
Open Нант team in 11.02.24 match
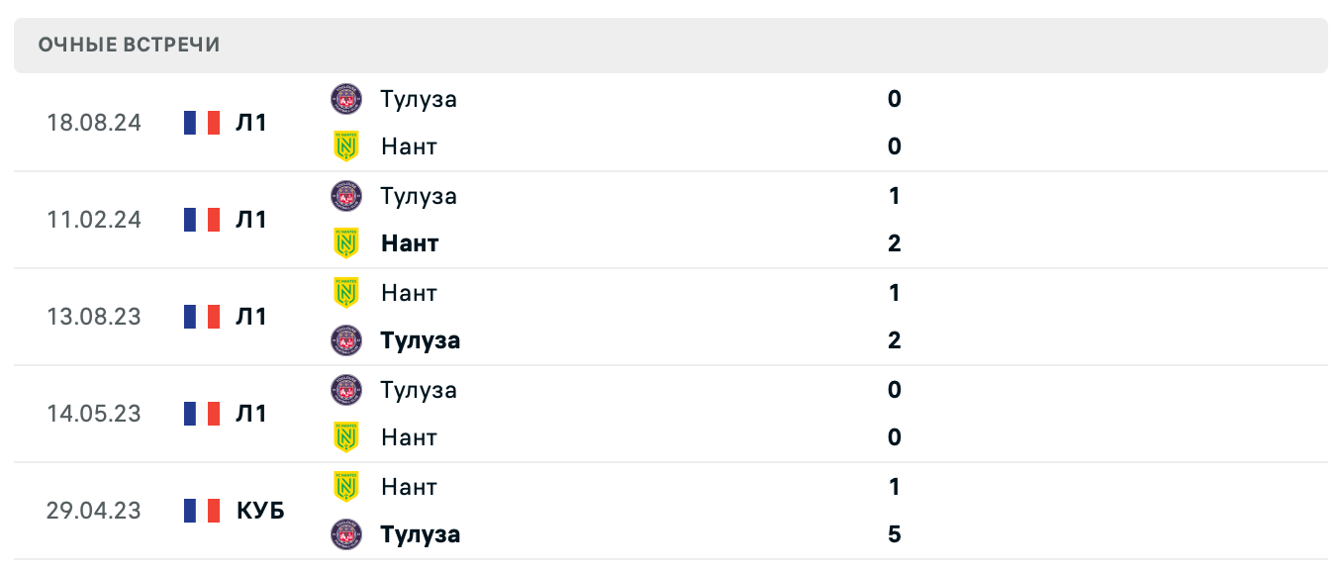click(410, 243)
